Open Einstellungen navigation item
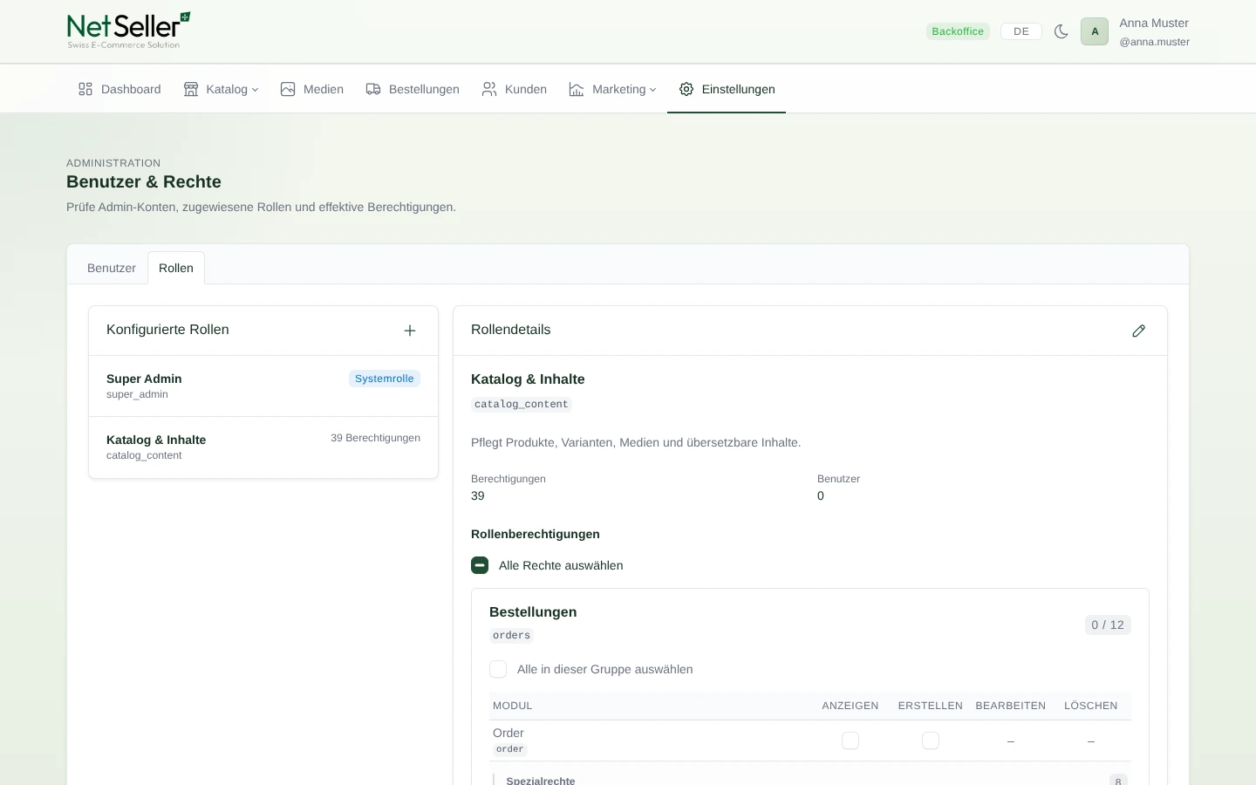1256x785 pixels. point(727,89)
